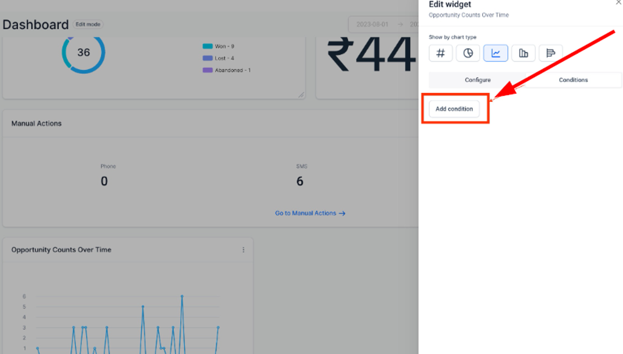This screenshot has height=354, width=623.
Task: Click the donut chart showing 36
Action: pyautogui.click(x=83, y=52)
